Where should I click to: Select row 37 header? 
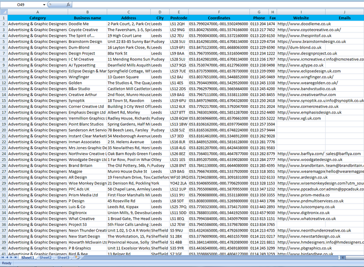[x=4, y=230]
